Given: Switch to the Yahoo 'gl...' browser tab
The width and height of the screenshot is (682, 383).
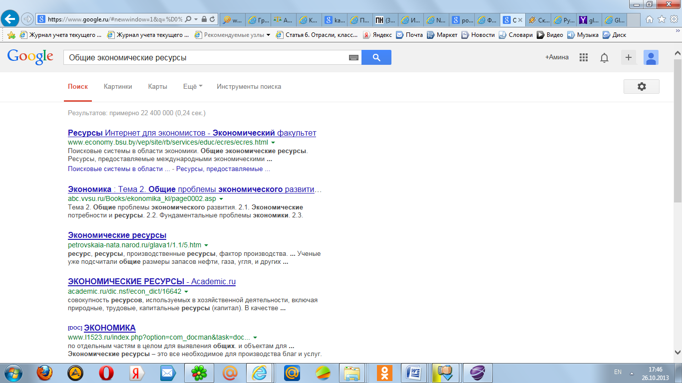Looking at the screenshot, I should pos(589,20).
